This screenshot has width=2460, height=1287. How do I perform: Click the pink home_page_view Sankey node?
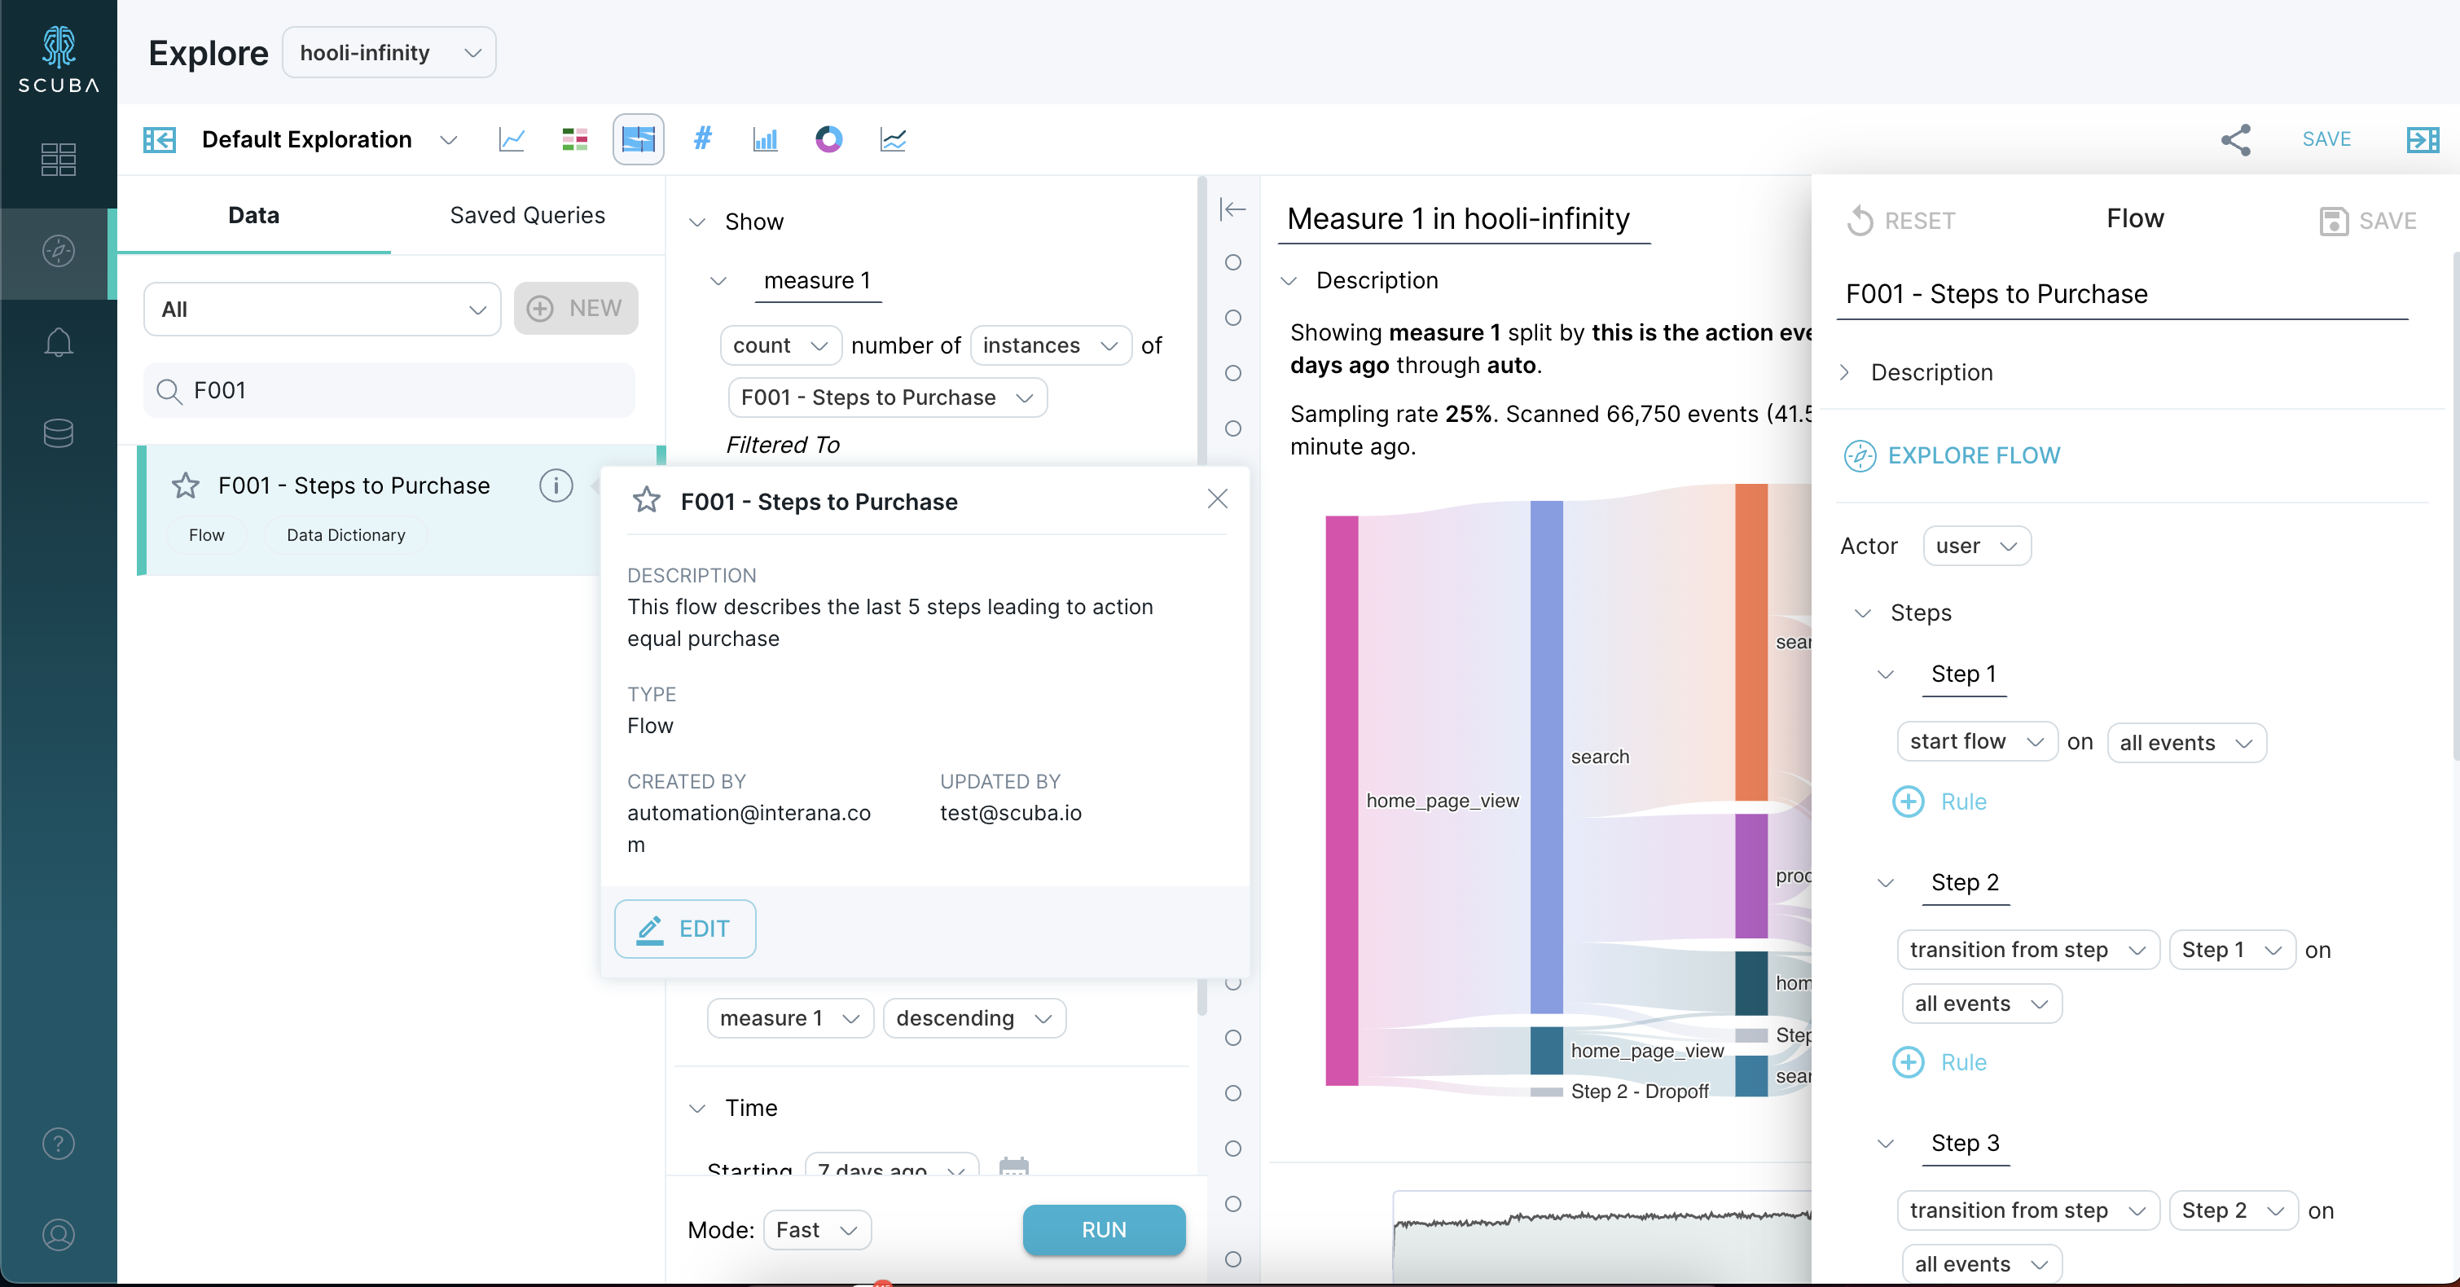(1341, 801)
